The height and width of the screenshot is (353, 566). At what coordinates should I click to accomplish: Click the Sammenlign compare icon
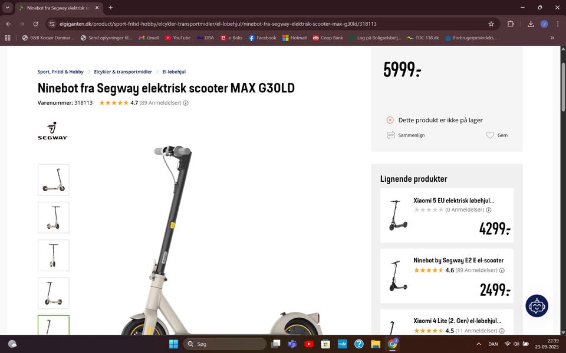coord(390,135)
